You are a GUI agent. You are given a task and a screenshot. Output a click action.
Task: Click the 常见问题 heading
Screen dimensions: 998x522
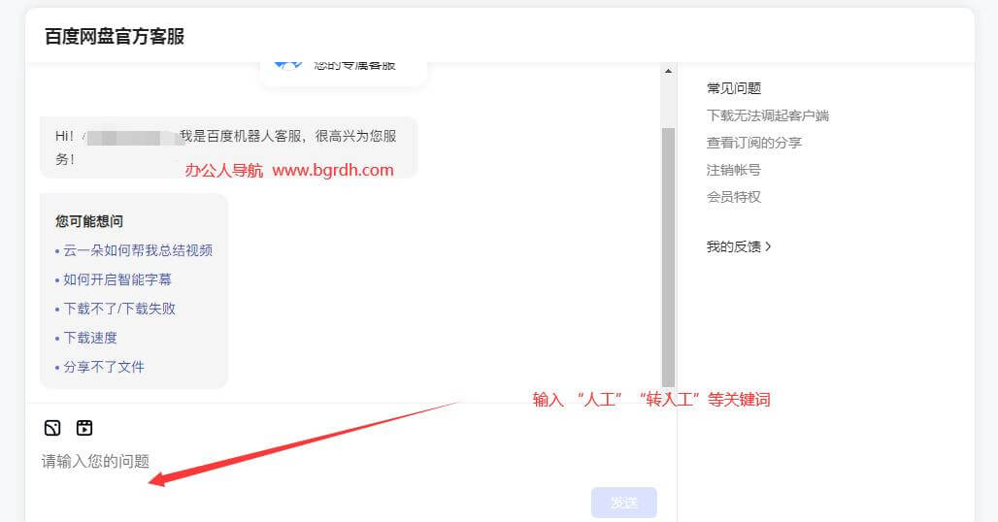click(x=733, y=88)
